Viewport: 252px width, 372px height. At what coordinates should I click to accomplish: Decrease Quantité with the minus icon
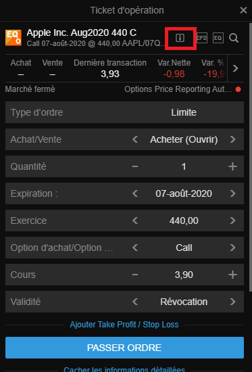(x=135, y=166)
